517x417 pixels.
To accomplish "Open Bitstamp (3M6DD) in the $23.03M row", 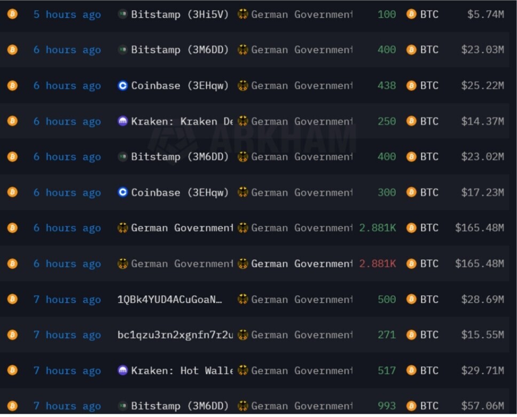I will pos(179,50).
